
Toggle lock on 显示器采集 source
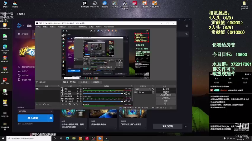click(x=81, y=96)
